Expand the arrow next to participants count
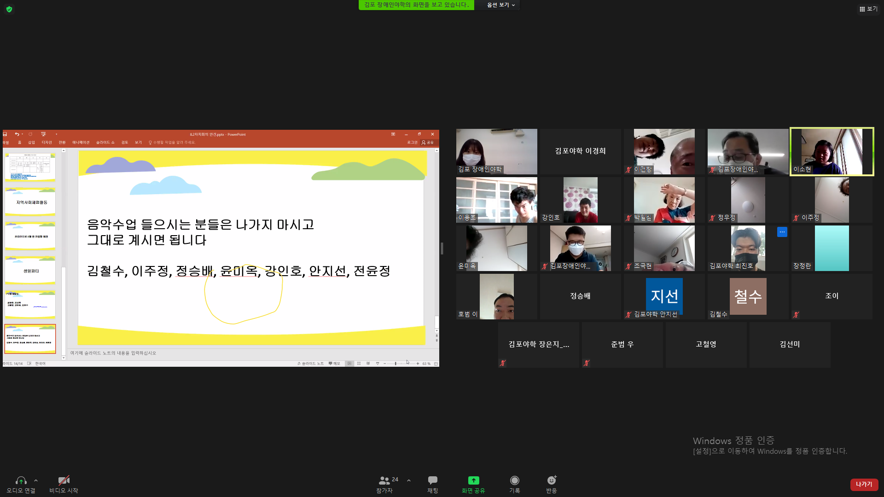Image resolution: width=884 pixels, height=497 pixels. pyautogui.click(x=409, y=480)
